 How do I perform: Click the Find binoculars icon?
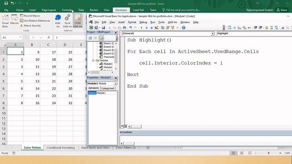click(x=125, y=28)
